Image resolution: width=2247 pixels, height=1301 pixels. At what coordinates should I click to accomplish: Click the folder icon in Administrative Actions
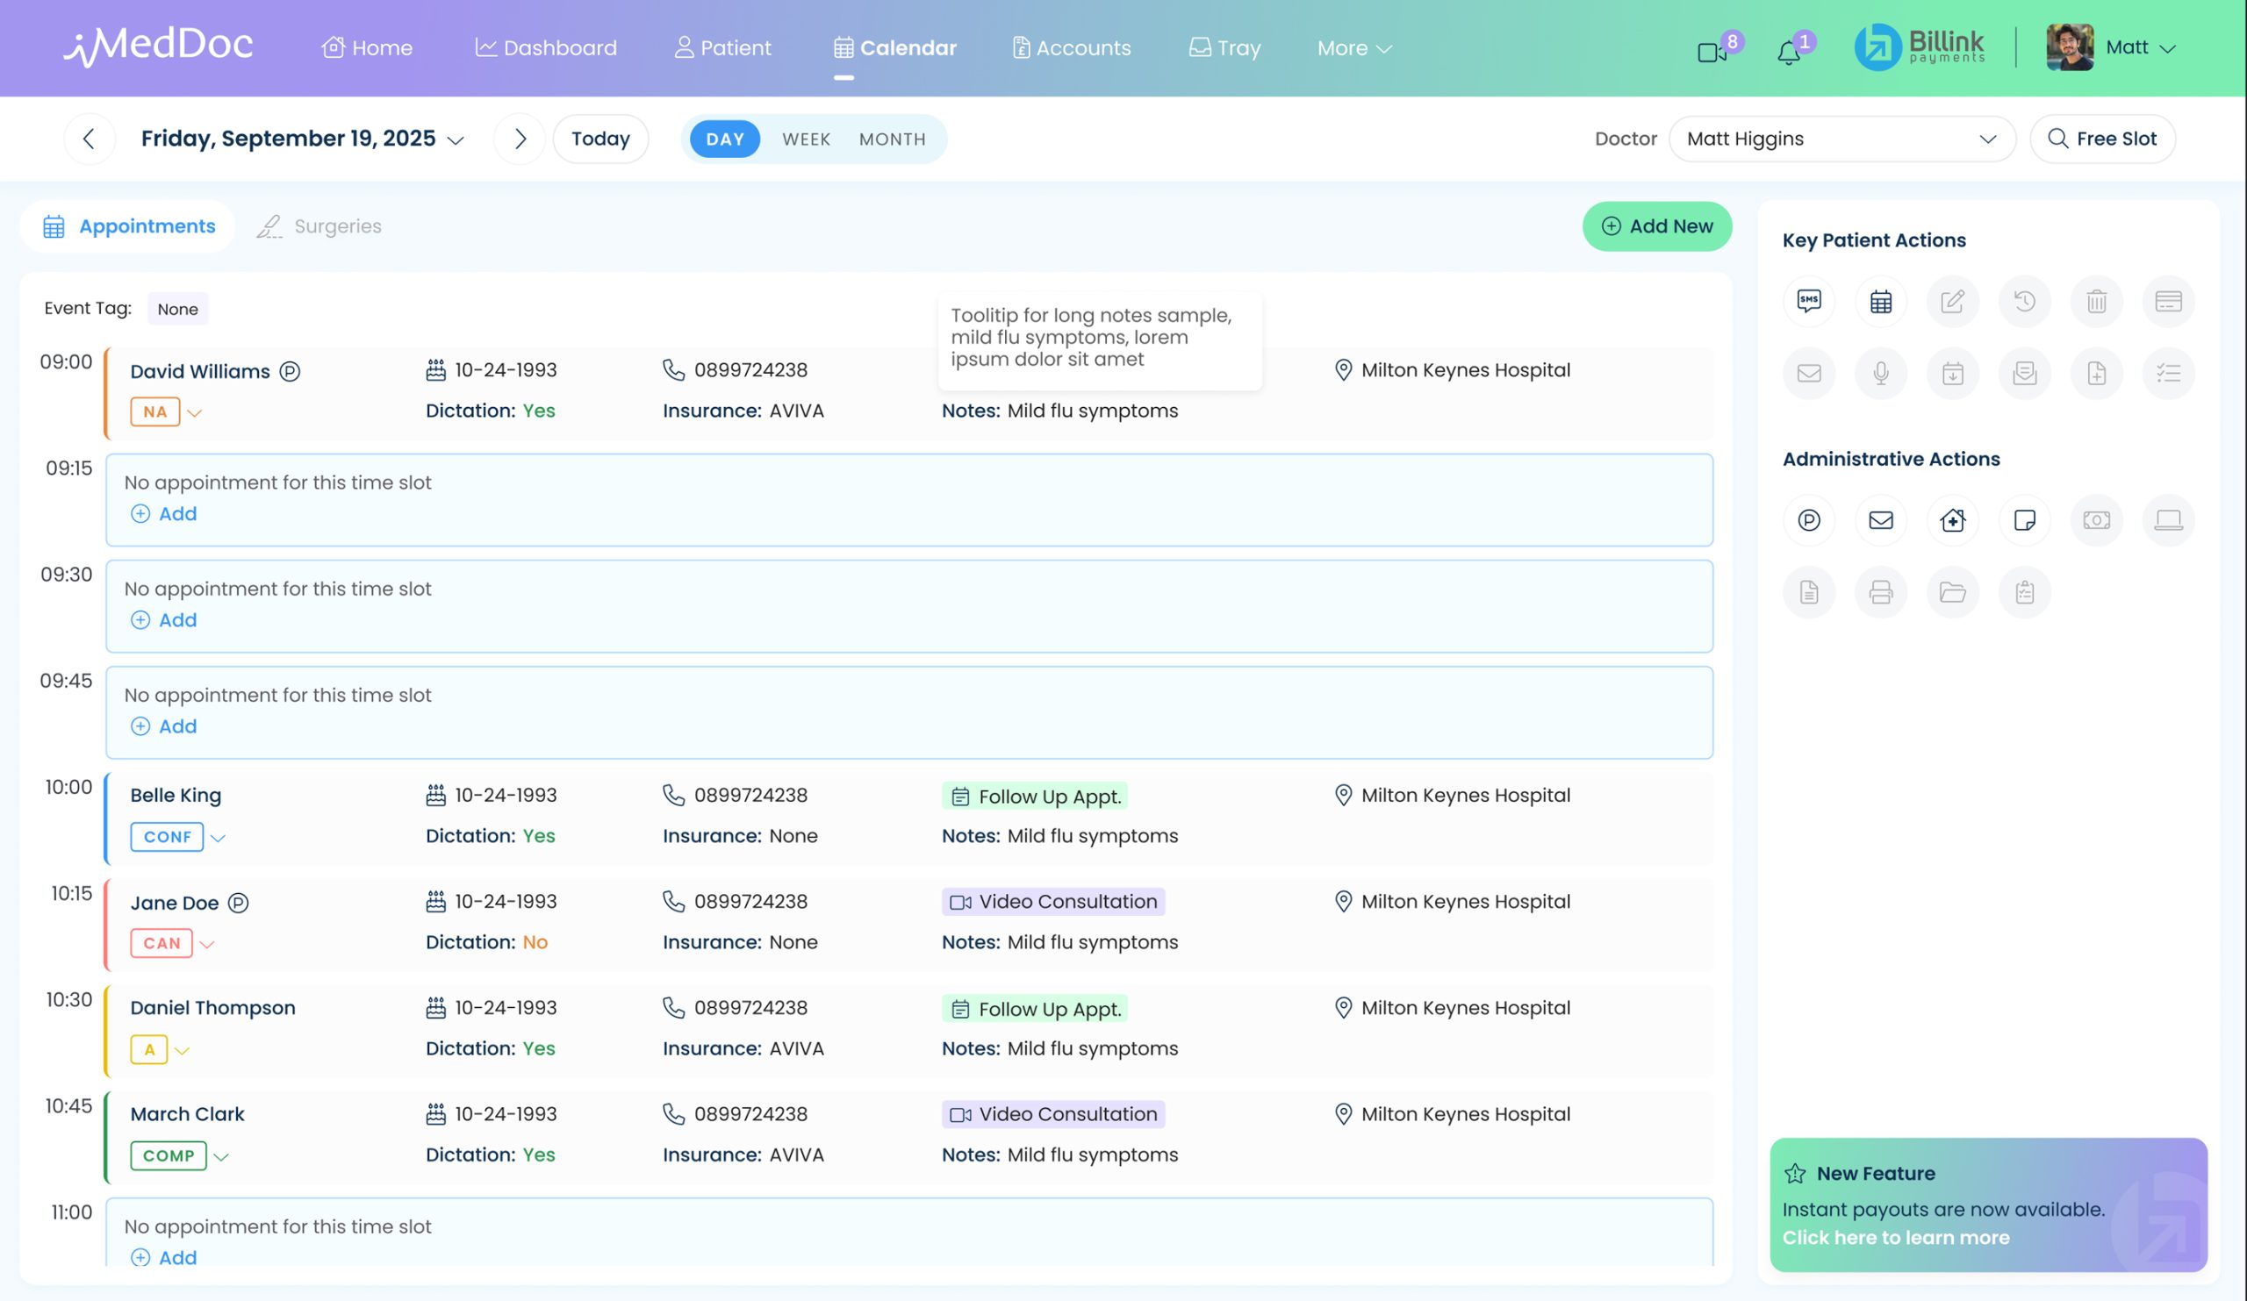click(1953, 592)
